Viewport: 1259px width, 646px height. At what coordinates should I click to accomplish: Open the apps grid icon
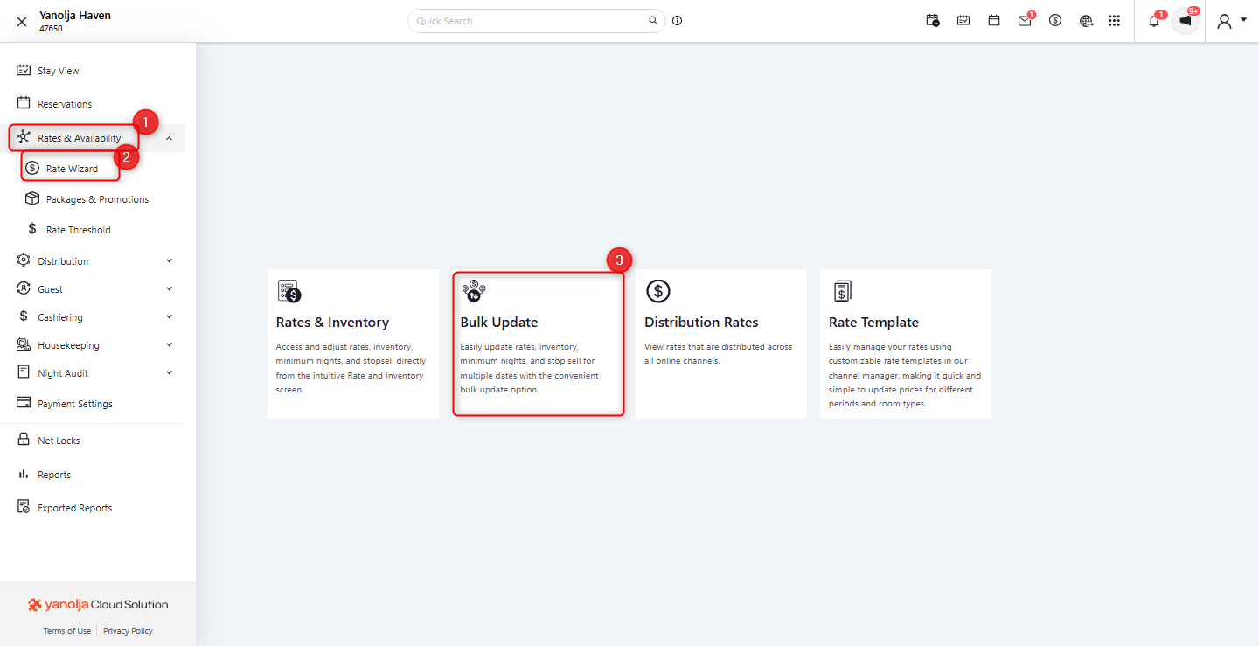click(1114, 20)
